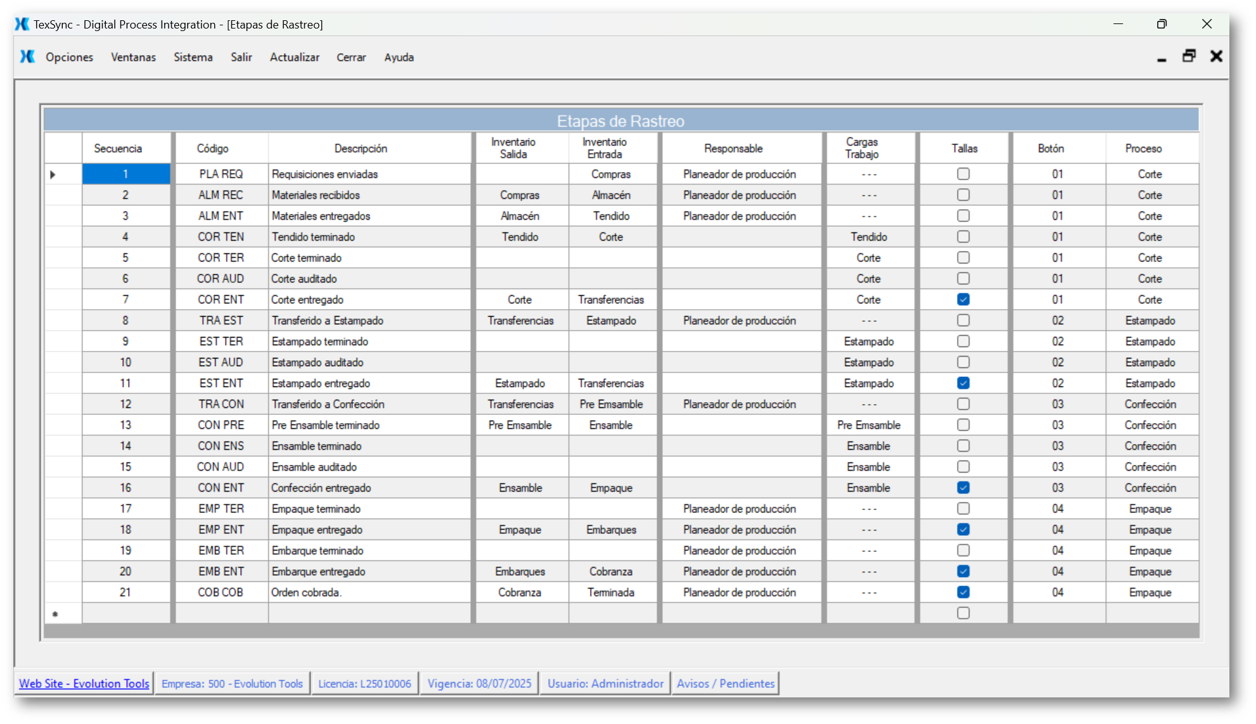Minimize the inner Etapas de Rastreo window
This screenshot has height=724, width=1256.
pos(1162,58)
